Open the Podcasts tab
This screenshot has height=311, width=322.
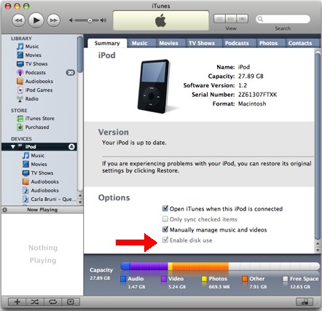coord(237,43)
